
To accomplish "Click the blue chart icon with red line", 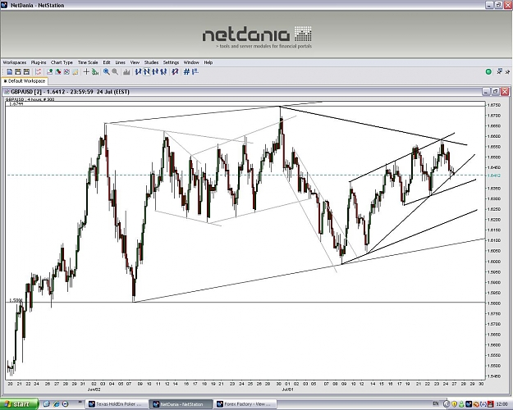I will [x=175, y=71].
